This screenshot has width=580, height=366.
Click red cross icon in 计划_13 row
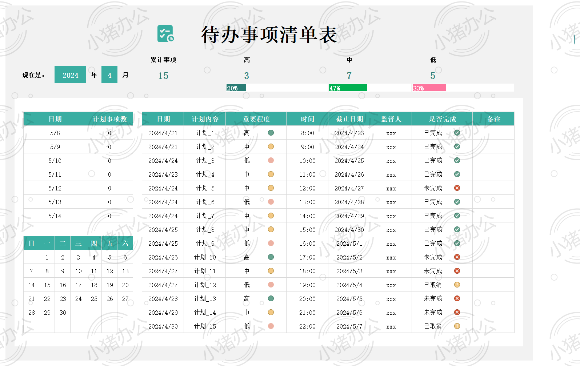[457, 298]
